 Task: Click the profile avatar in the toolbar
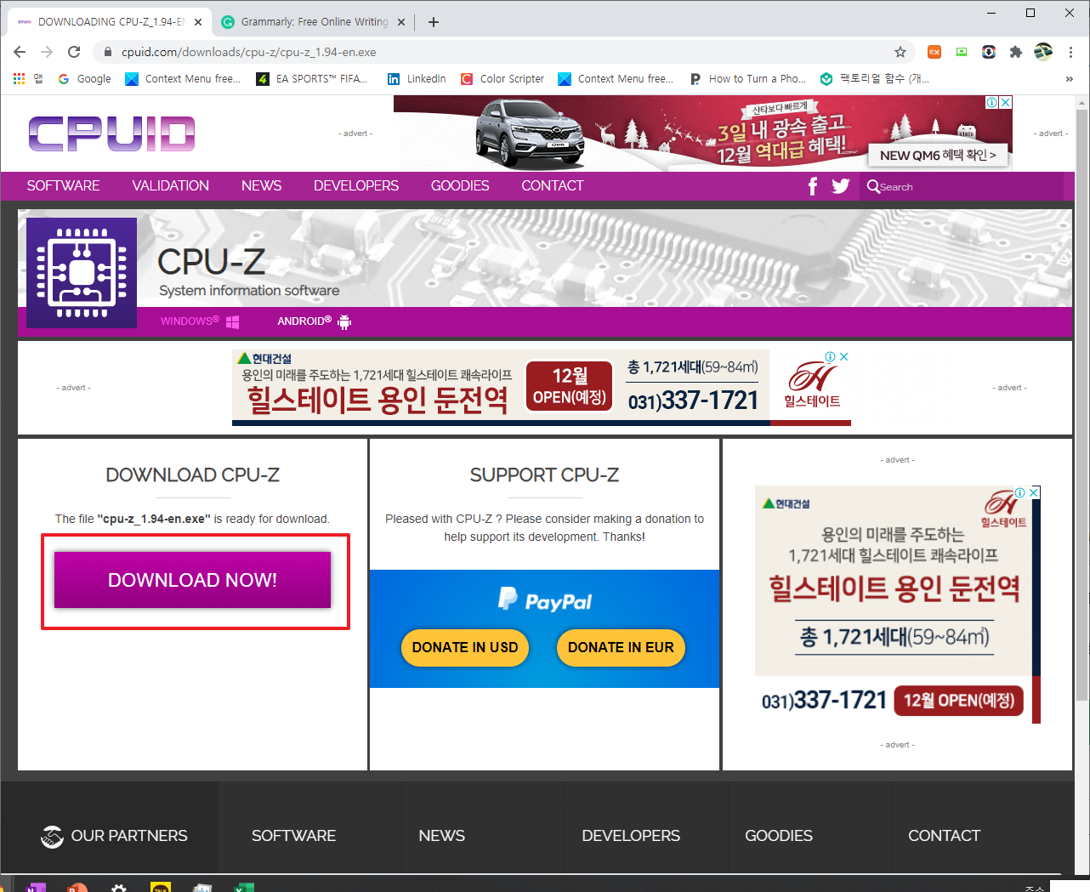(x=1043, y=52)
